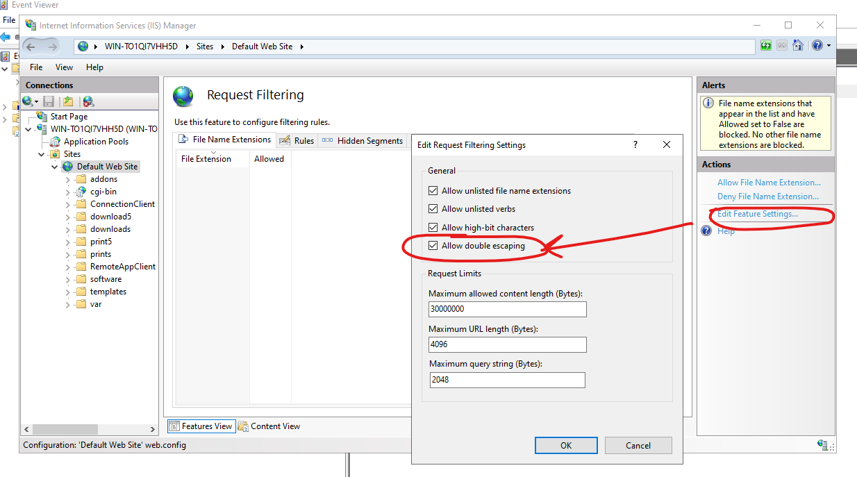The height and width of the screenshot is (477, 857).
Task: Click the Maximum URL length input field
Action: pyautogui.click(x=507, y=344)
